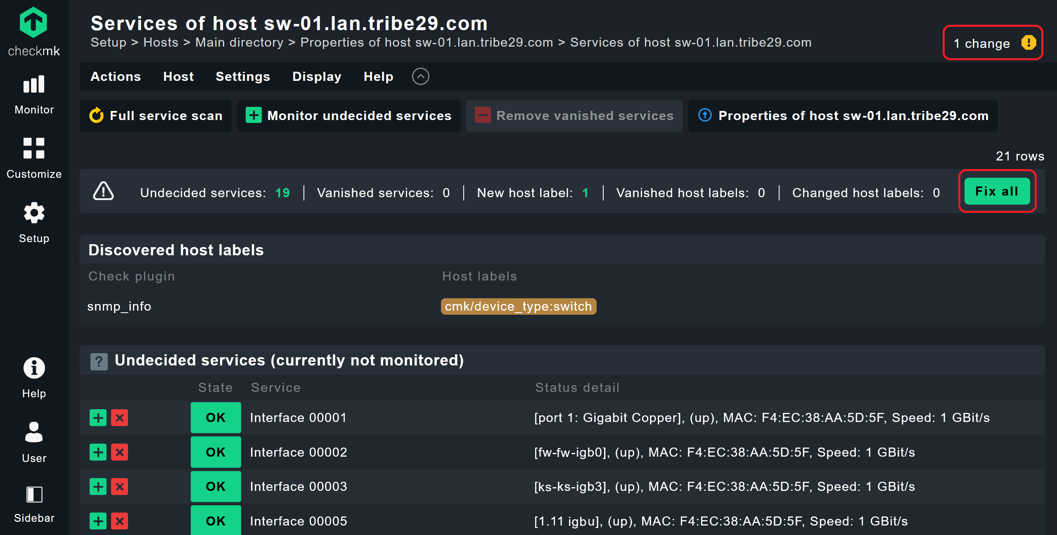The width and height of the screenshot is (1057, 535).
Task: Follow the Main directory breadcrumb link
Action: click(239, 42)
